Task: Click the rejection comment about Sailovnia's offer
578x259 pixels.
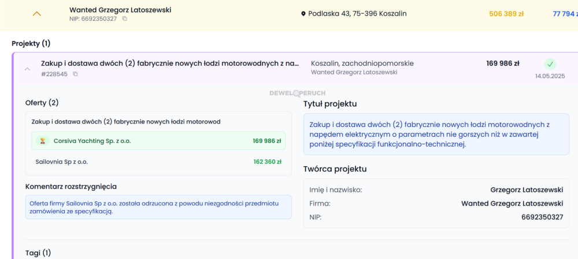Action: [x=158, y=207]
